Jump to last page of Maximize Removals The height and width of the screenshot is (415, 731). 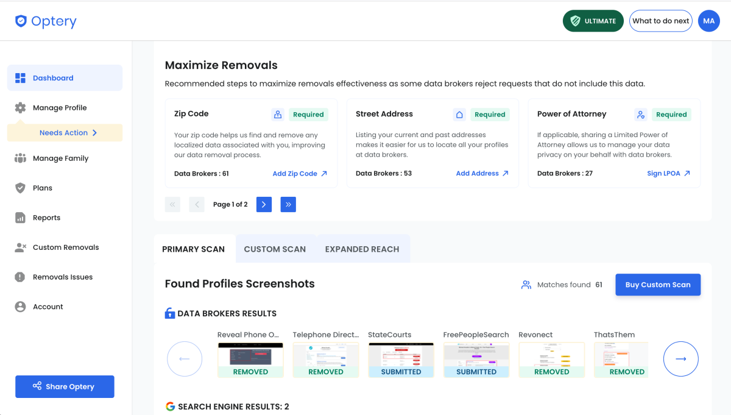point(288,204)
